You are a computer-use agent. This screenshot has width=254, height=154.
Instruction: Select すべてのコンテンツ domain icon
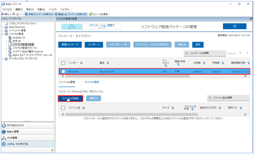(4, 125)
